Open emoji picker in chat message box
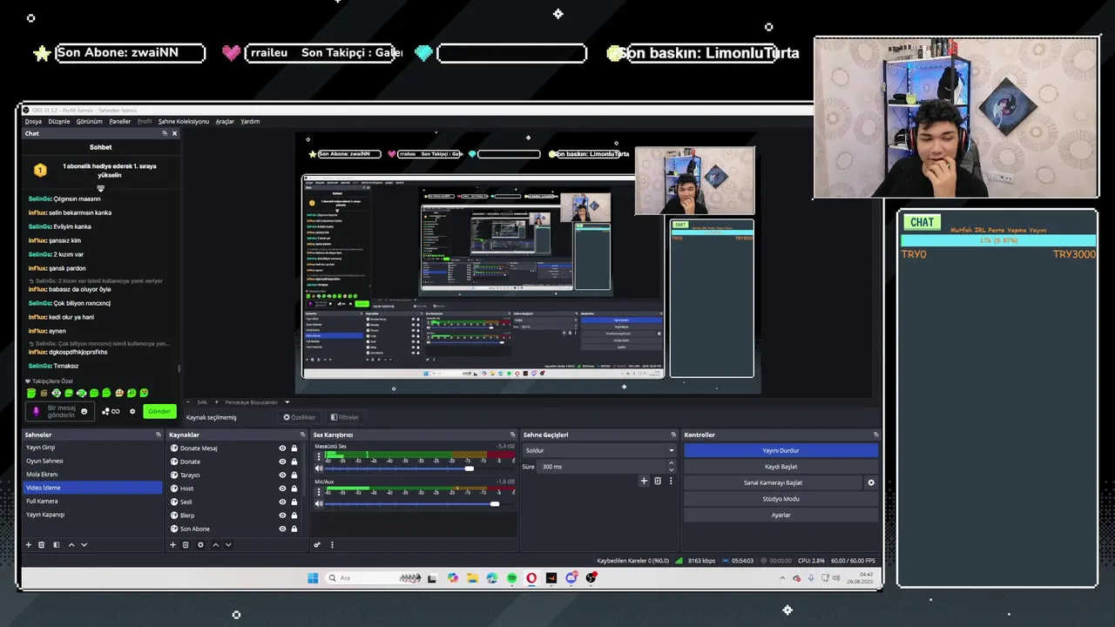 pos(84,411)
